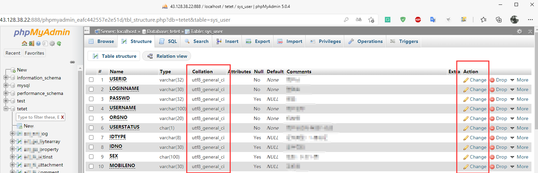Open More dropdown for IDTYPE row

[519, 138]
